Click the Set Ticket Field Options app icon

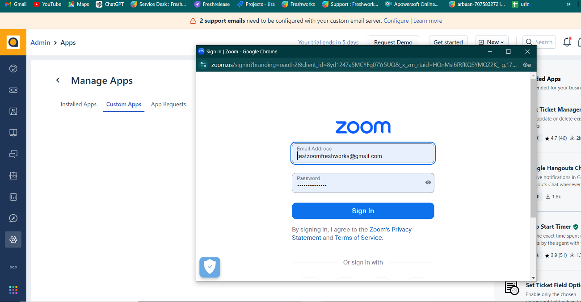click(511, 288)
